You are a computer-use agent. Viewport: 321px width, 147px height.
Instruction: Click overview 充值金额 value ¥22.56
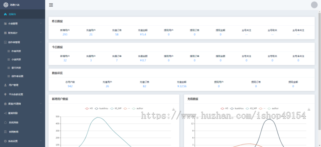coord(182,86)
